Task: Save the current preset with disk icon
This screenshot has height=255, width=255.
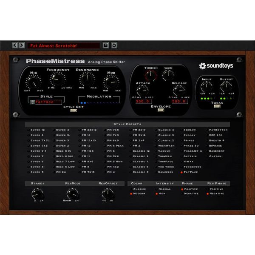Action: (x=105, y=45)
